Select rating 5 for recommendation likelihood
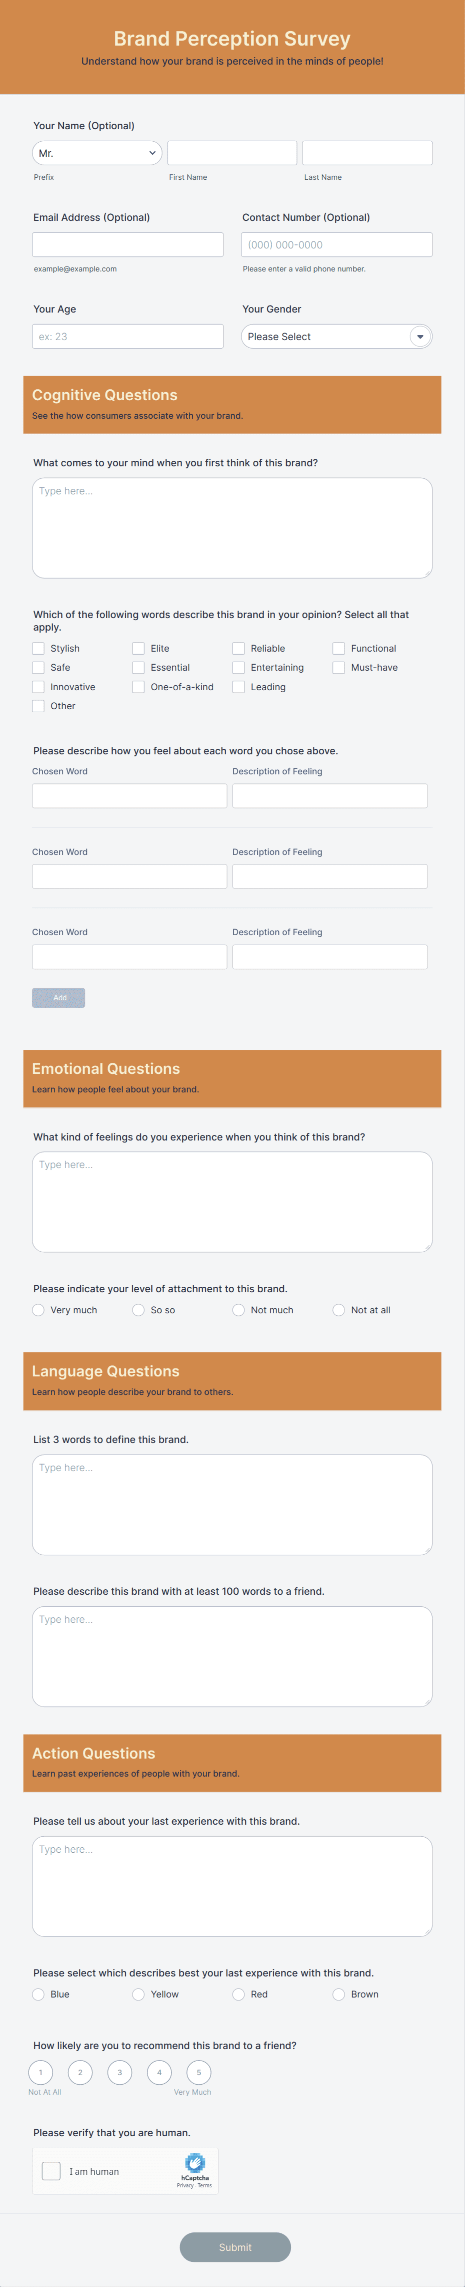Viewport: 465px width, 2287px height. coord(198,2071)
